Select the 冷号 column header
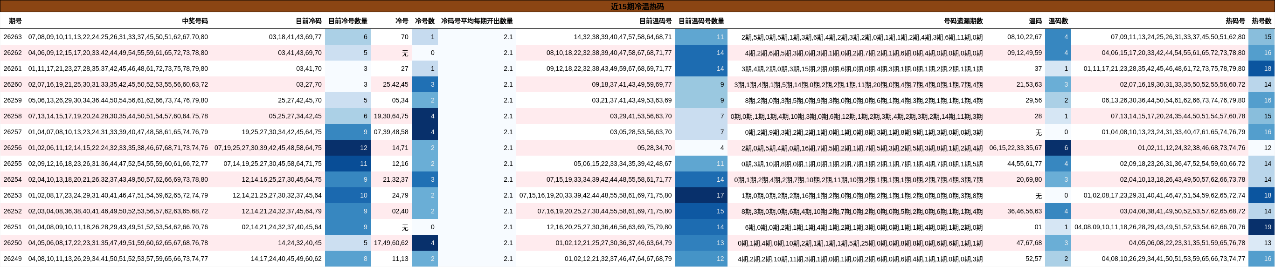The width and height of the screenshot is (1275, 267). [402, 21]
